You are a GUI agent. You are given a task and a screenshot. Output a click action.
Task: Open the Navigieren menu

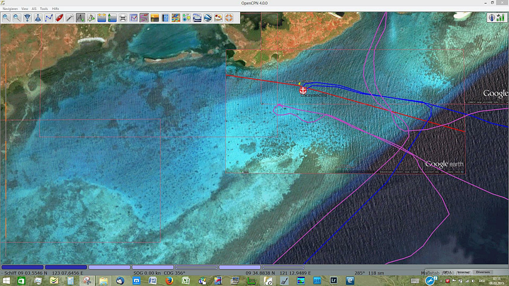(x=10, y=9)
